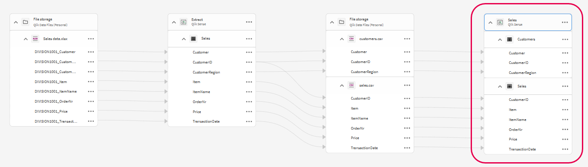588x167 pixels.
Task: Open more options for Sales data.xlsx
Action: [x=91, y=39]
